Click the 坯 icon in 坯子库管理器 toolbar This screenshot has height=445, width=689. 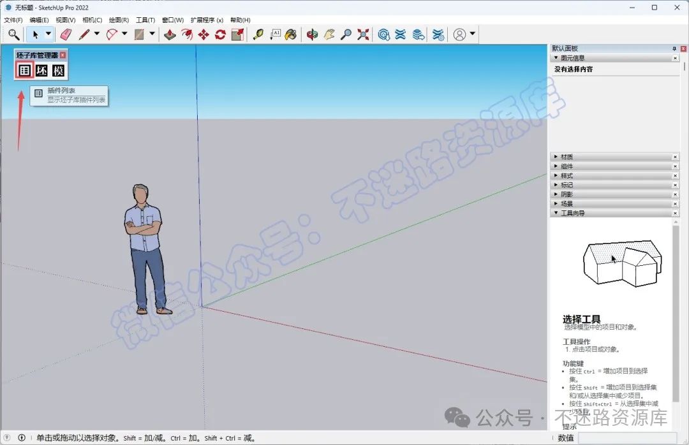point(41,70)
